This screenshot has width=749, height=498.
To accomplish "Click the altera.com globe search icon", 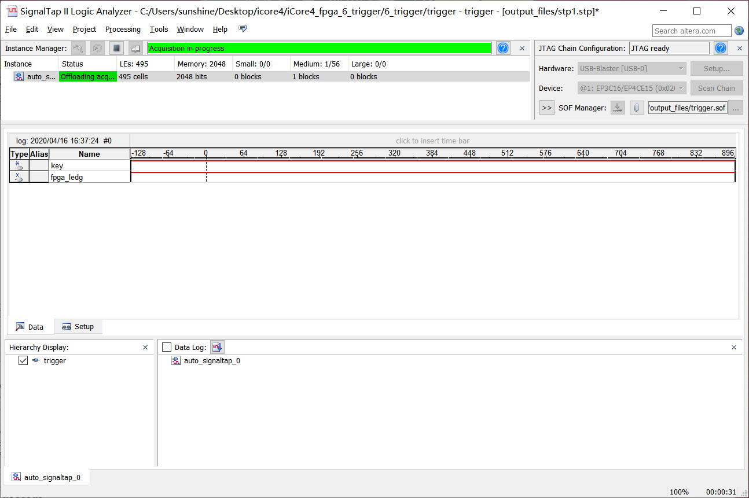I will (739, 31).
